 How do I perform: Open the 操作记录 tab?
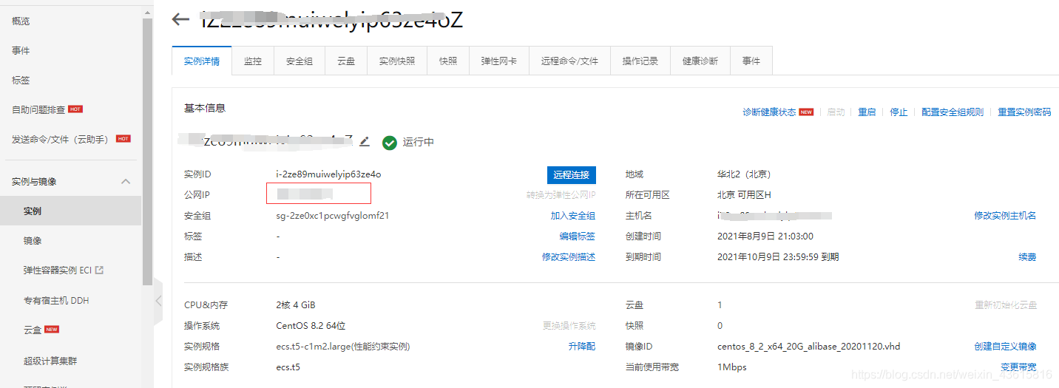(x=640, y=61)
